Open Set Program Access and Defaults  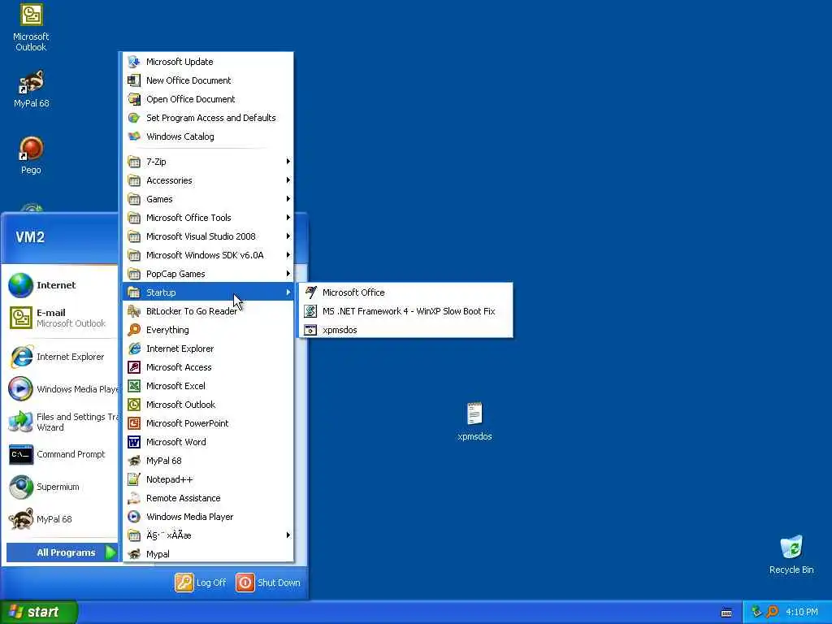pyautogui.click(x=208, y=118)
